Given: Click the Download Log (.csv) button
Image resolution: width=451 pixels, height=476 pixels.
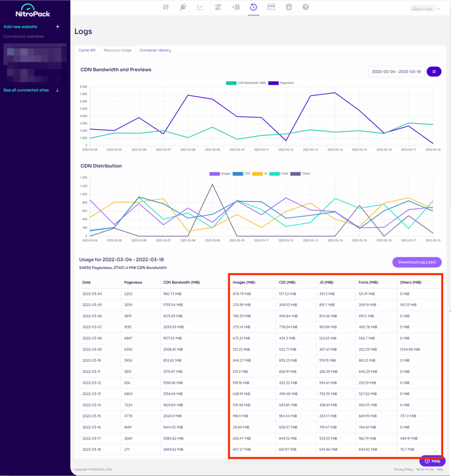Looking at the screenshot, I should click(417, 262).
